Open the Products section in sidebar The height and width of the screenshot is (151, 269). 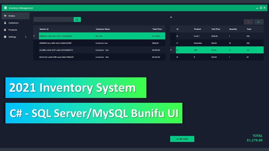point(16,30)
